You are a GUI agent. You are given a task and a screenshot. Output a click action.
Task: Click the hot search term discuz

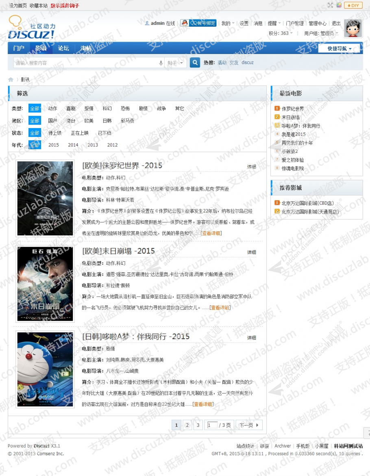(x=248, y=63)
